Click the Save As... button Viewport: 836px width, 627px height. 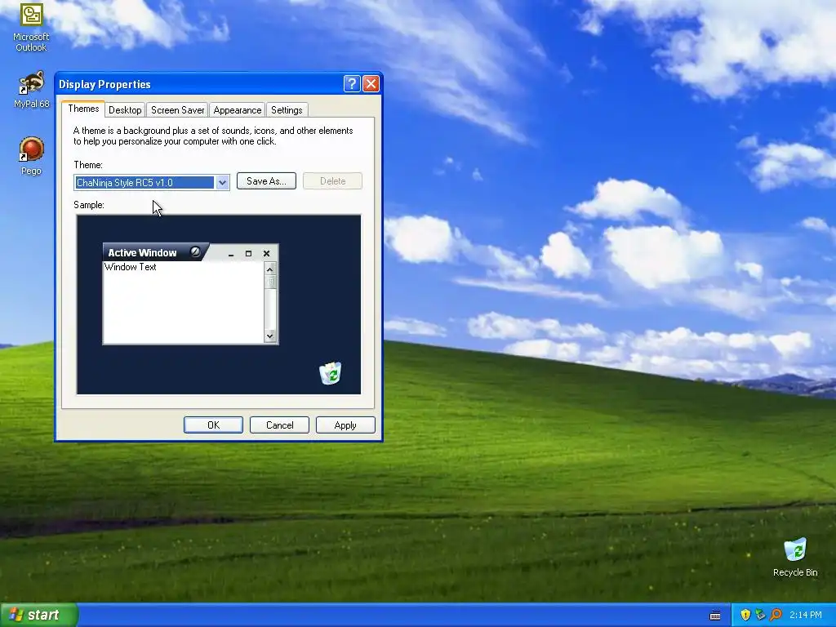(x=266, y=181)
